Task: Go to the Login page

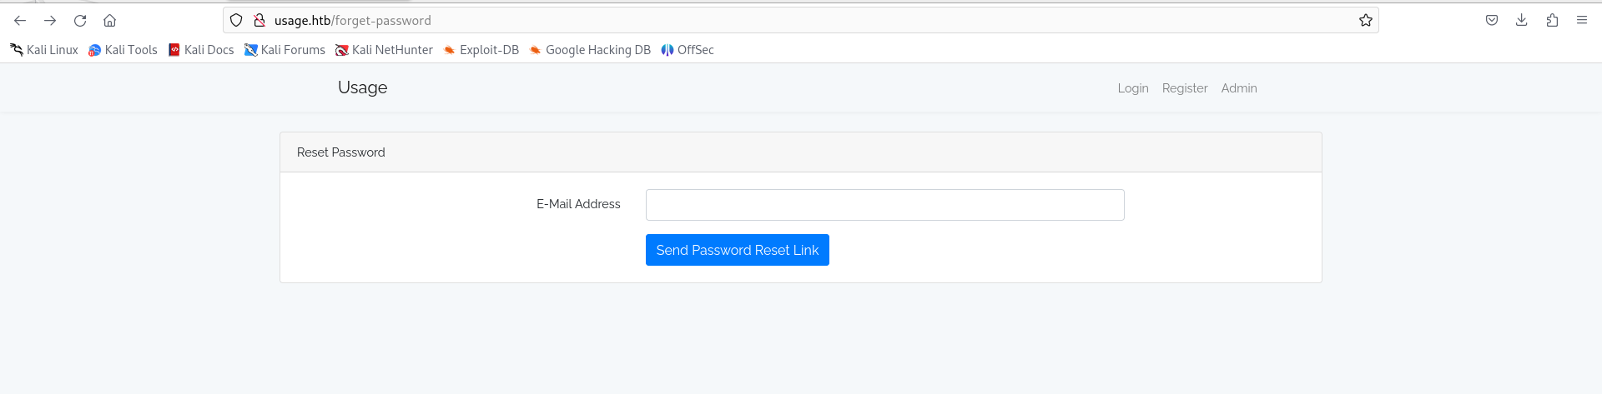Action: pos(1133,88)
